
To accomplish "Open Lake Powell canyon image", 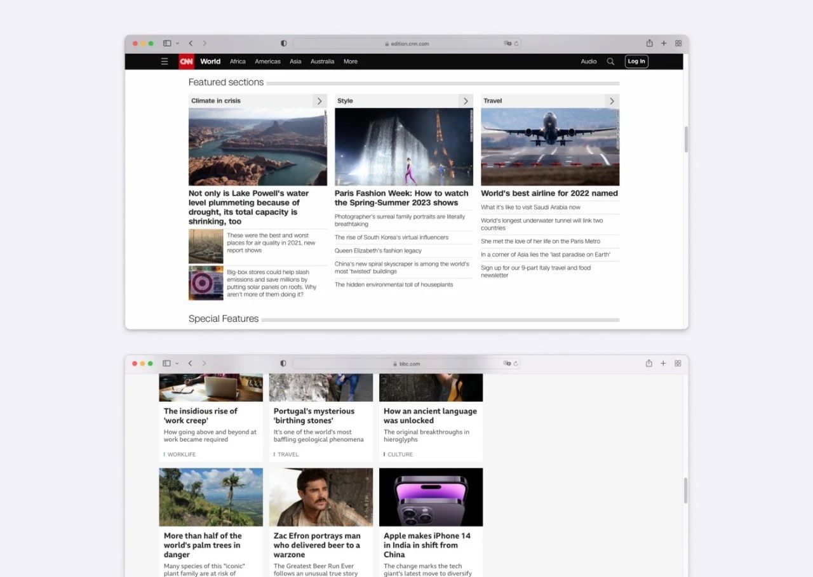I will (x=258, y=147).
